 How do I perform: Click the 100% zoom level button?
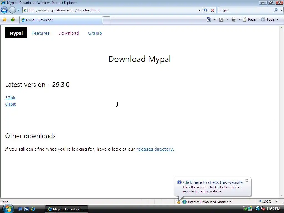265,202
